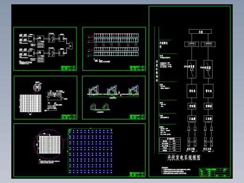244x183 pixels.
Task: Select the PV string wiring sheet
Action: tap(114, 49)
